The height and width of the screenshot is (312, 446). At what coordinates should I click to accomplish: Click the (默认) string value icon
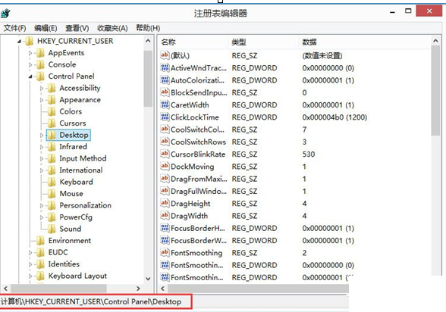[165, 55]
